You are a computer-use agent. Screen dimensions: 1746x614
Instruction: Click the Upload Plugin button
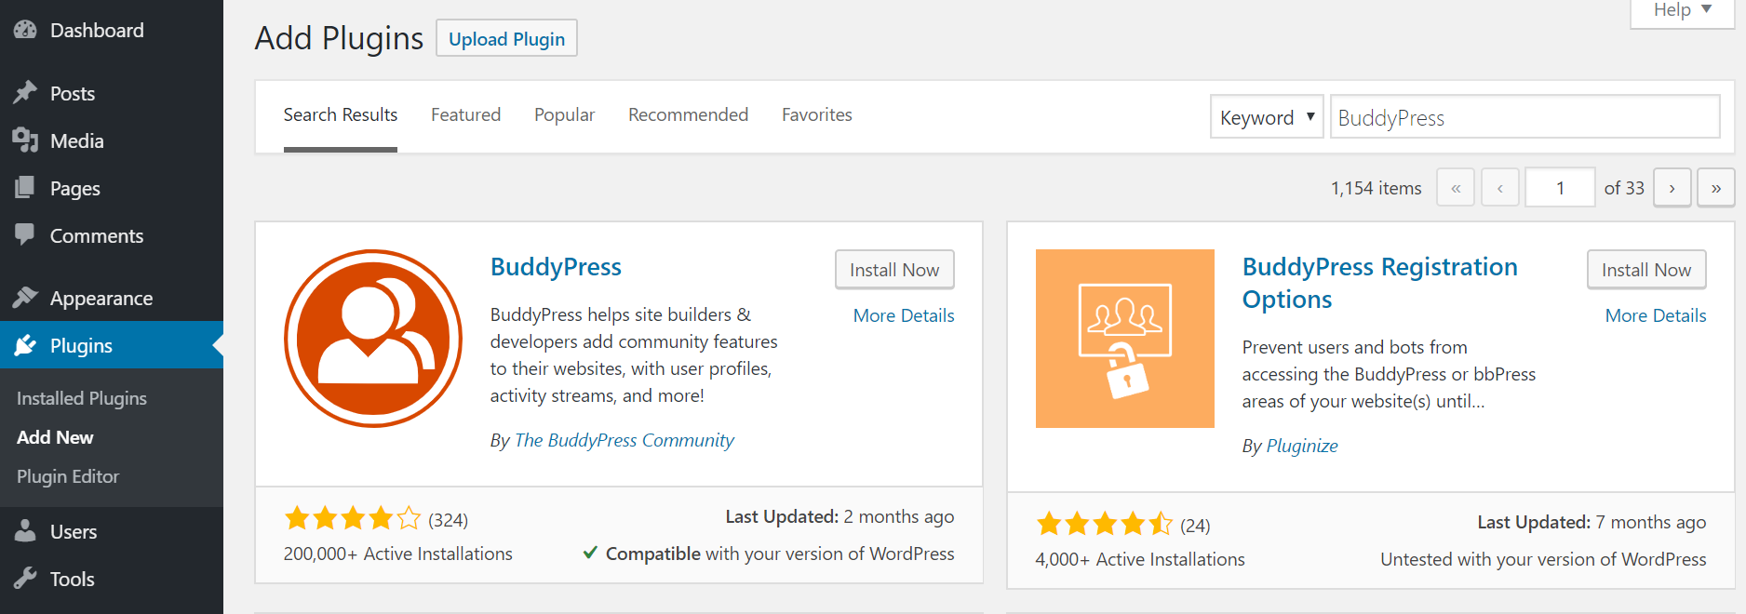click(x=506, y=38)
